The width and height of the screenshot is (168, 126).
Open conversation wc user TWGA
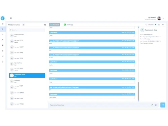(27, 104)
